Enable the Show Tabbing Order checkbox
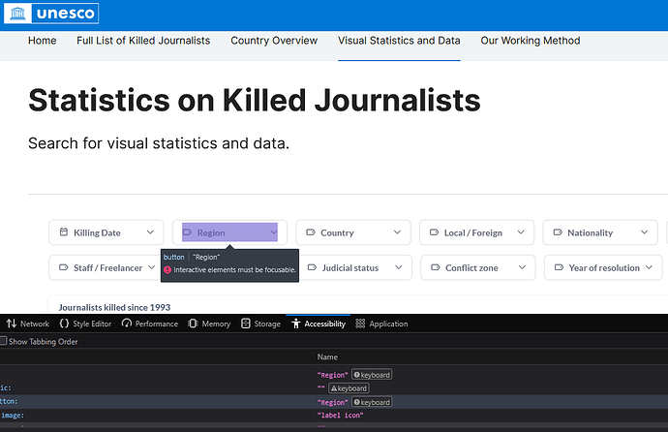 click(4, 341)
